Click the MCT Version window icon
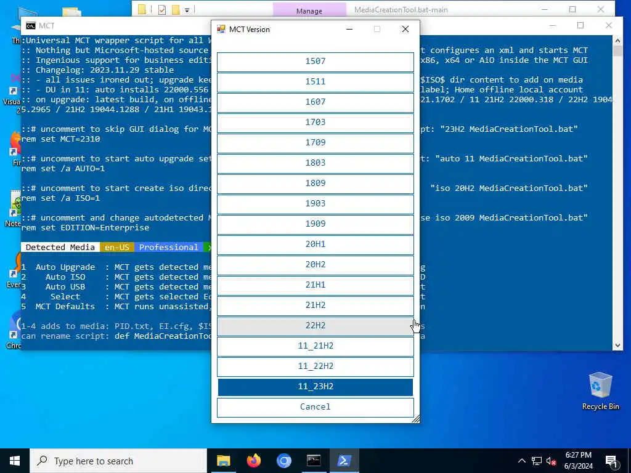Image resolution: width=631 pixels, height=473 pixels. pos(221,29)
